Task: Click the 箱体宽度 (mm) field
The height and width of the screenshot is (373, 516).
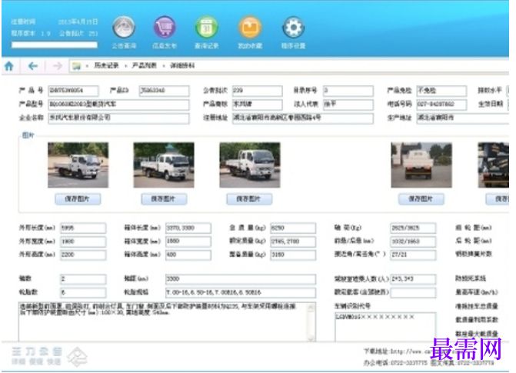Action: click(x=188, y=241)
